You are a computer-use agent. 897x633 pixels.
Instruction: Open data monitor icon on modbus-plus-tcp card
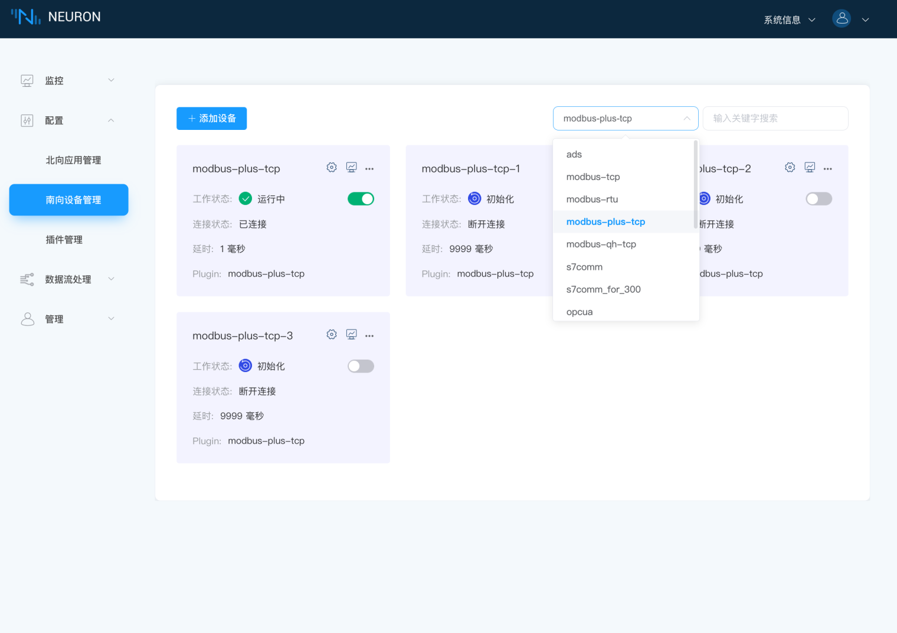pyautogui.click(x=351, y=168)
